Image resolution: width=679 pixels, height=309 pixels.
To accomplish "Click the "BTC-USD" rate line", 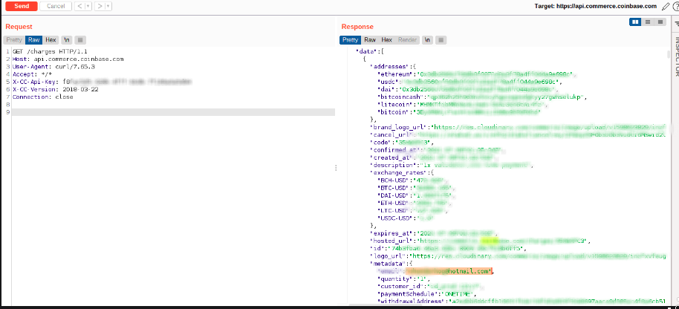I will (x=416, y=188).
